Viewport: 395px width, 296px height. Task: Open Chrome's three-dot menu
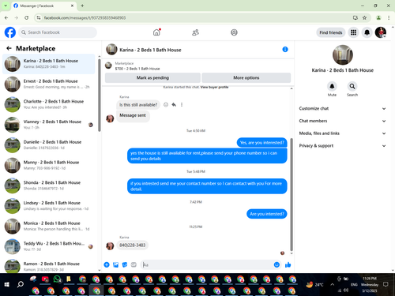point(389,17)
